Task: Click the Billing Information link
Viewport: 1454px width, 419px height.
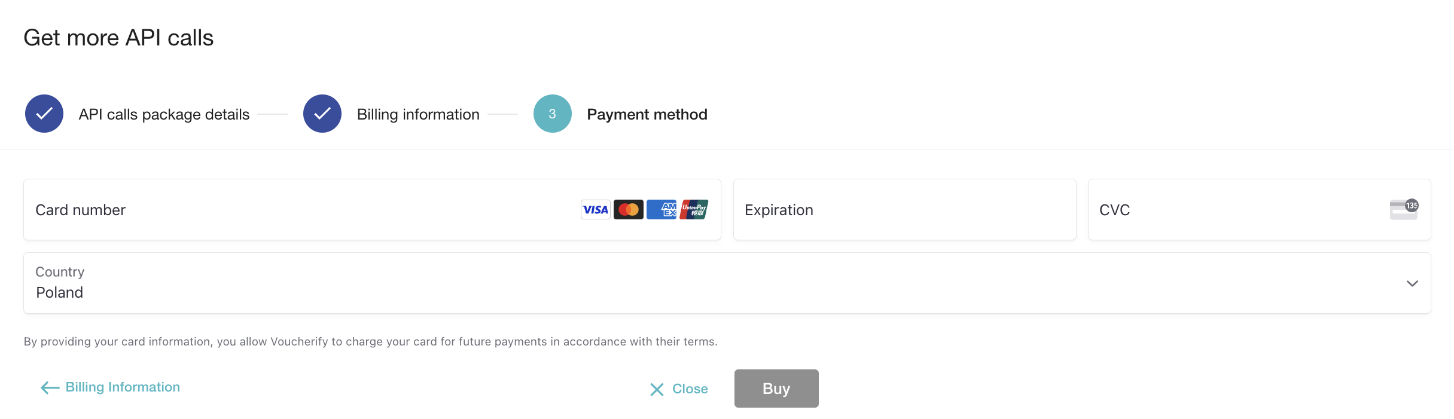Action: [122, 387]
